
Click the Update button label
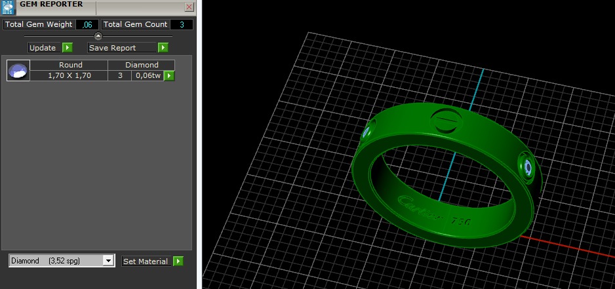45,48
